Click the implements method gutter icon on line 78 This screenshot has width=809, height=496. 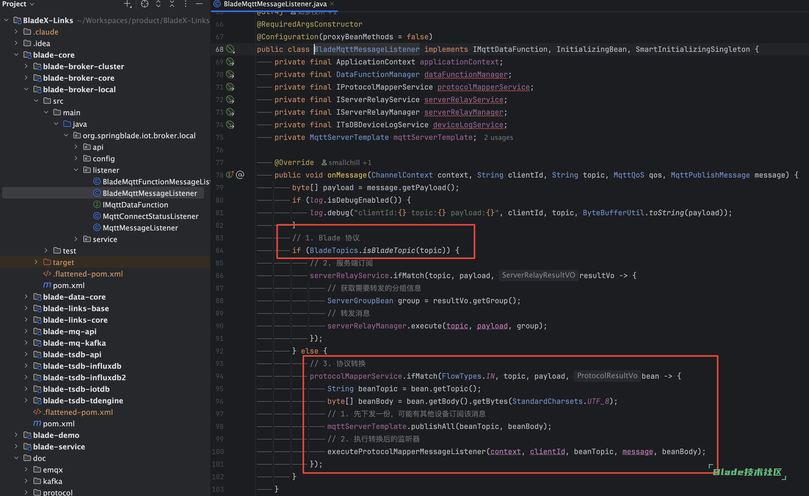coord(230,174)
